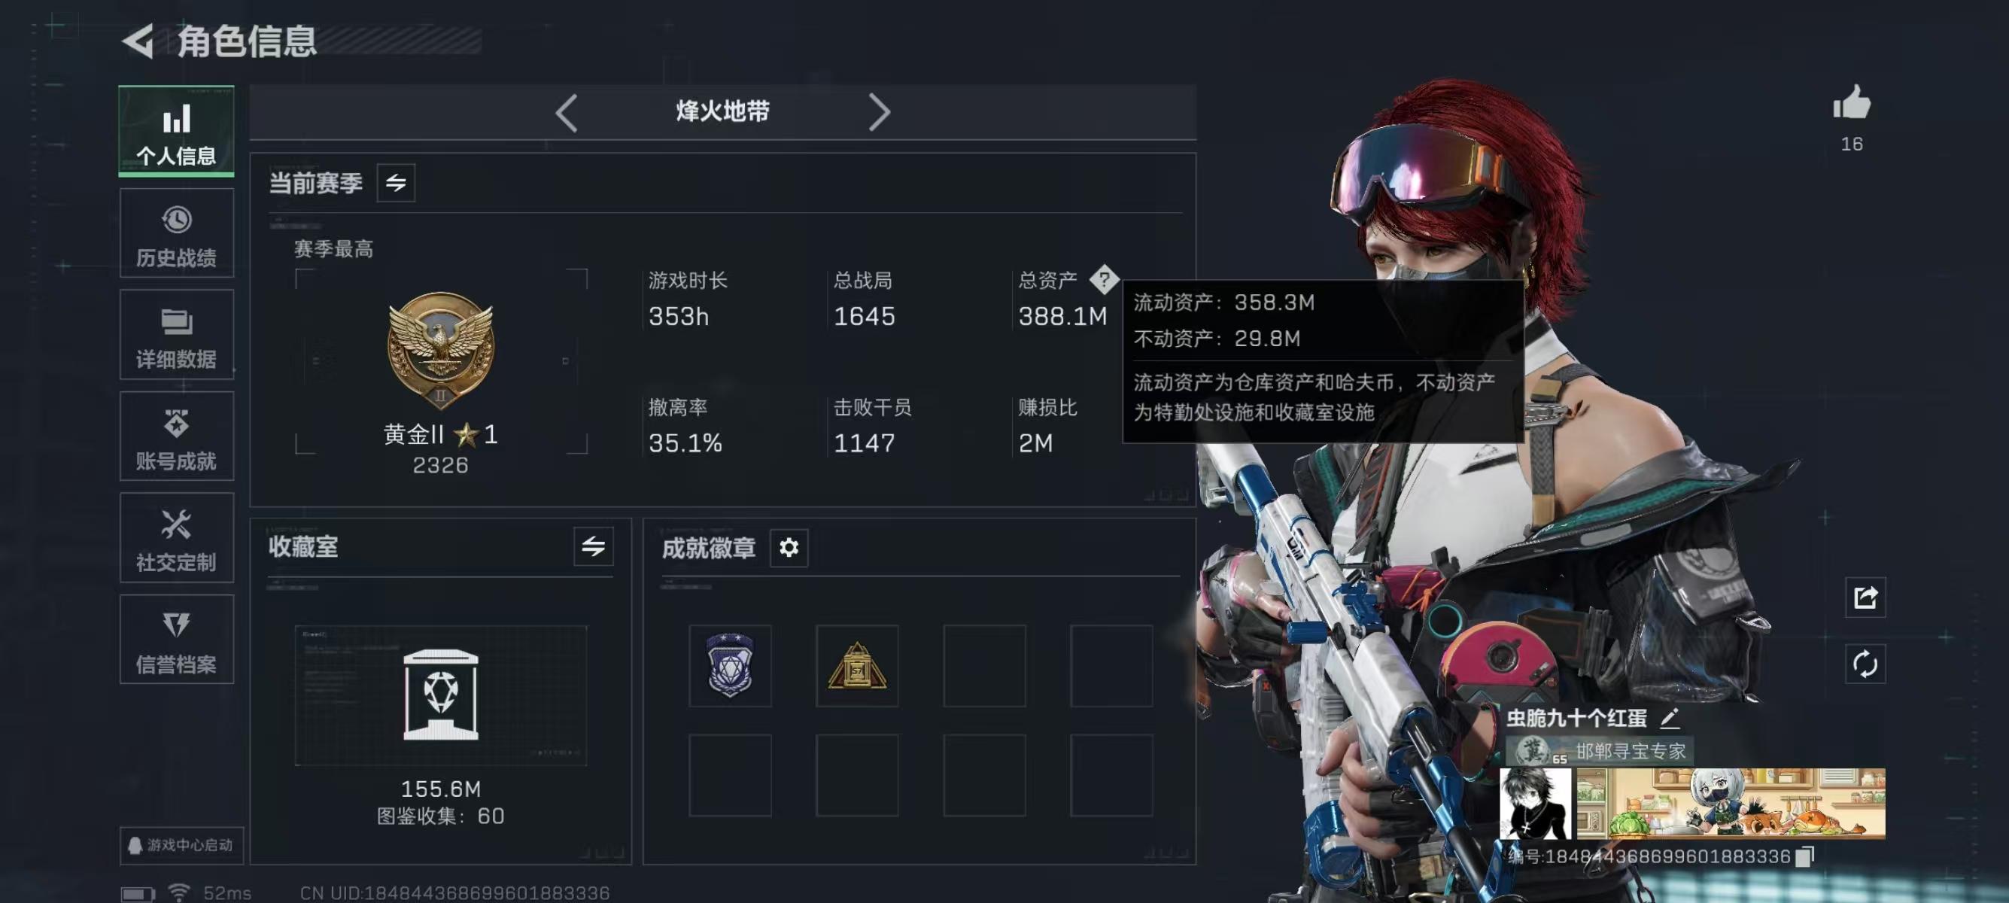
Task: Give a thumbs-up like to this profile
Action: tap(1852, 103)
